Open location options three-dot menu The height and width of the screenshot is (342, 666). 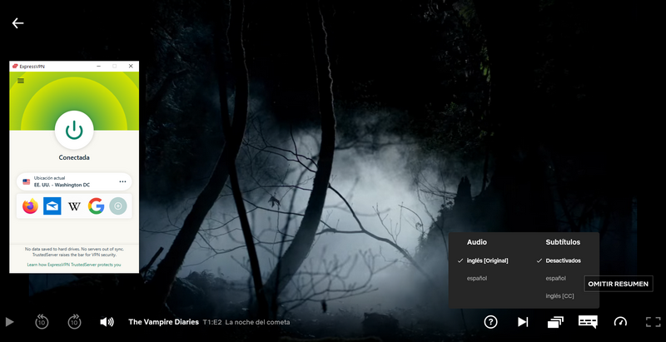[x=122, y=181]
